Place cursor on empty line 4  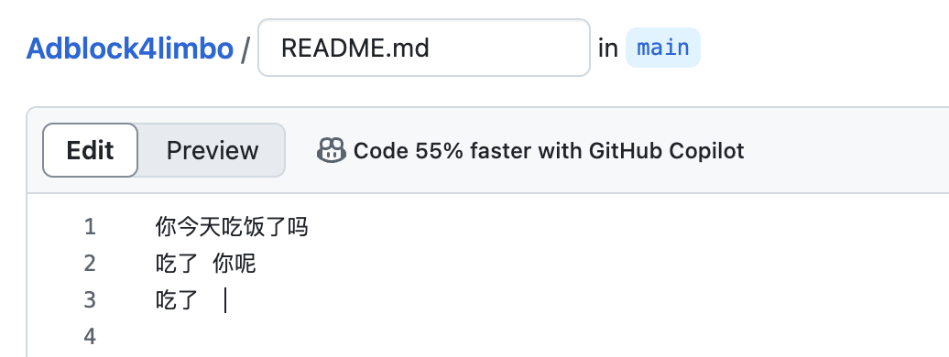485,336
